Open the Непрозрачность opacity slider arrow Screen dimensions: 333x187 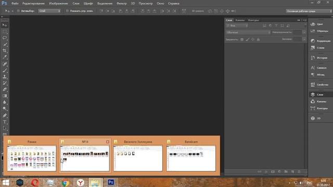(x=304, y=32)
